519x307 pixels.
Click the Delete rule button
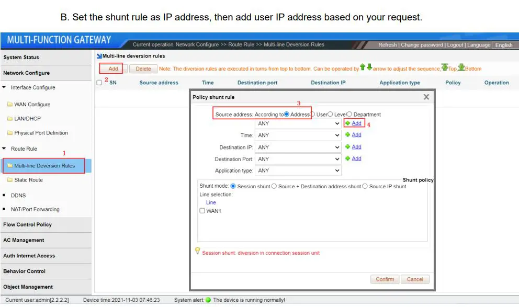(143, 69)
